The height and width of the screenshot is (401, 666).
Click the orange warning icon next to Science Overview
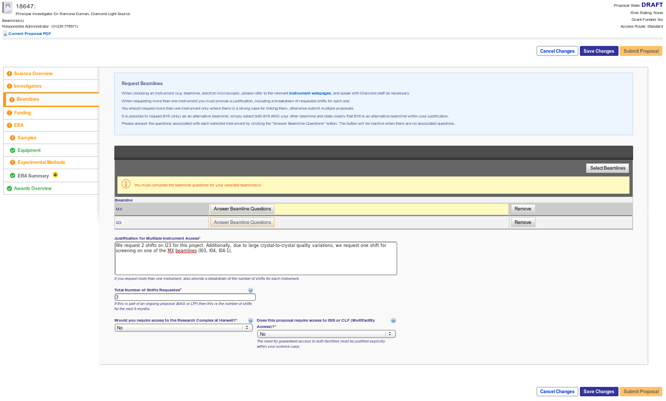point(9,74)
